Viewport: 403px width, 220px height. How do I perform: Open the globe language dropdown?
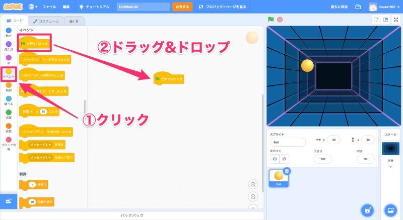pyautogui.click(x=34, y=7)
